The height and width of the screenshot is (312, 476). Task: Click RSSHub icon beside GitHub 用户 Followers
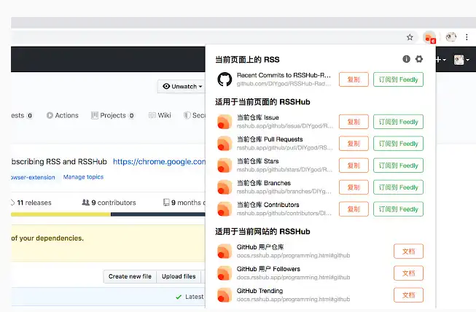225,273
